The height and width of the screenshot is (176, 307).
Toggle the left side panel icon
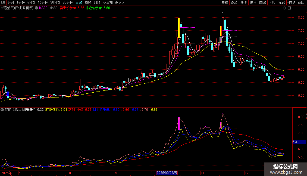pos(3,2)
